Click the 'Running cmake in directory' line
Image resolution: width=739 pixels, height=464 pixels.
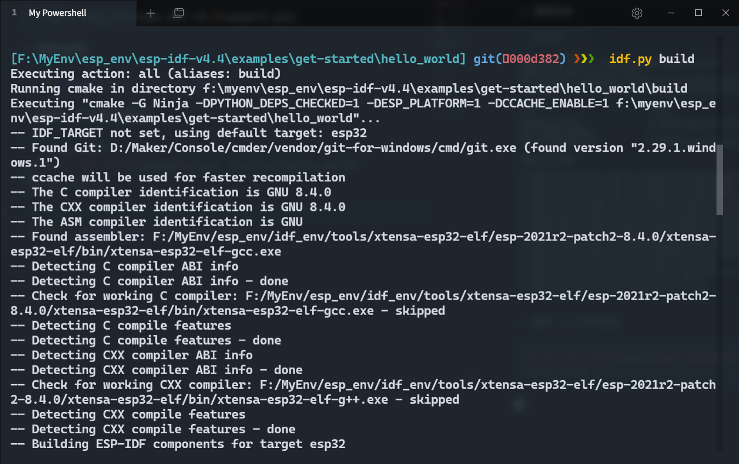point(349,88)
